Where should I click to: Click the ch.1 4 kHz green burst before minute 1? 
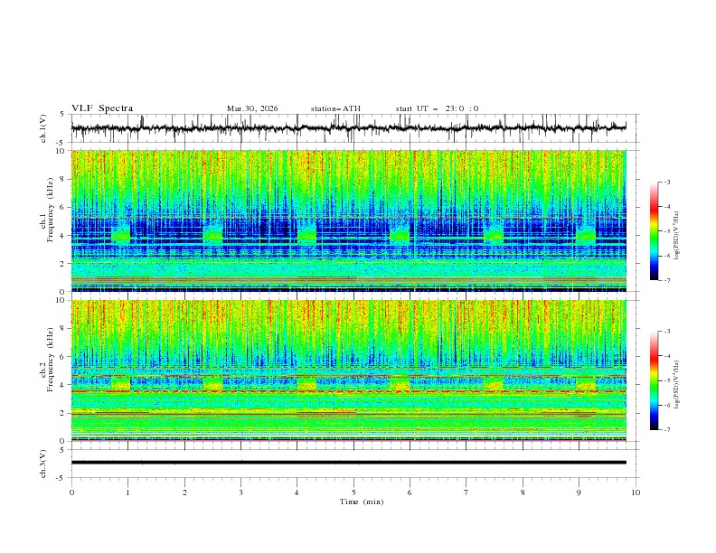[121, 234]
